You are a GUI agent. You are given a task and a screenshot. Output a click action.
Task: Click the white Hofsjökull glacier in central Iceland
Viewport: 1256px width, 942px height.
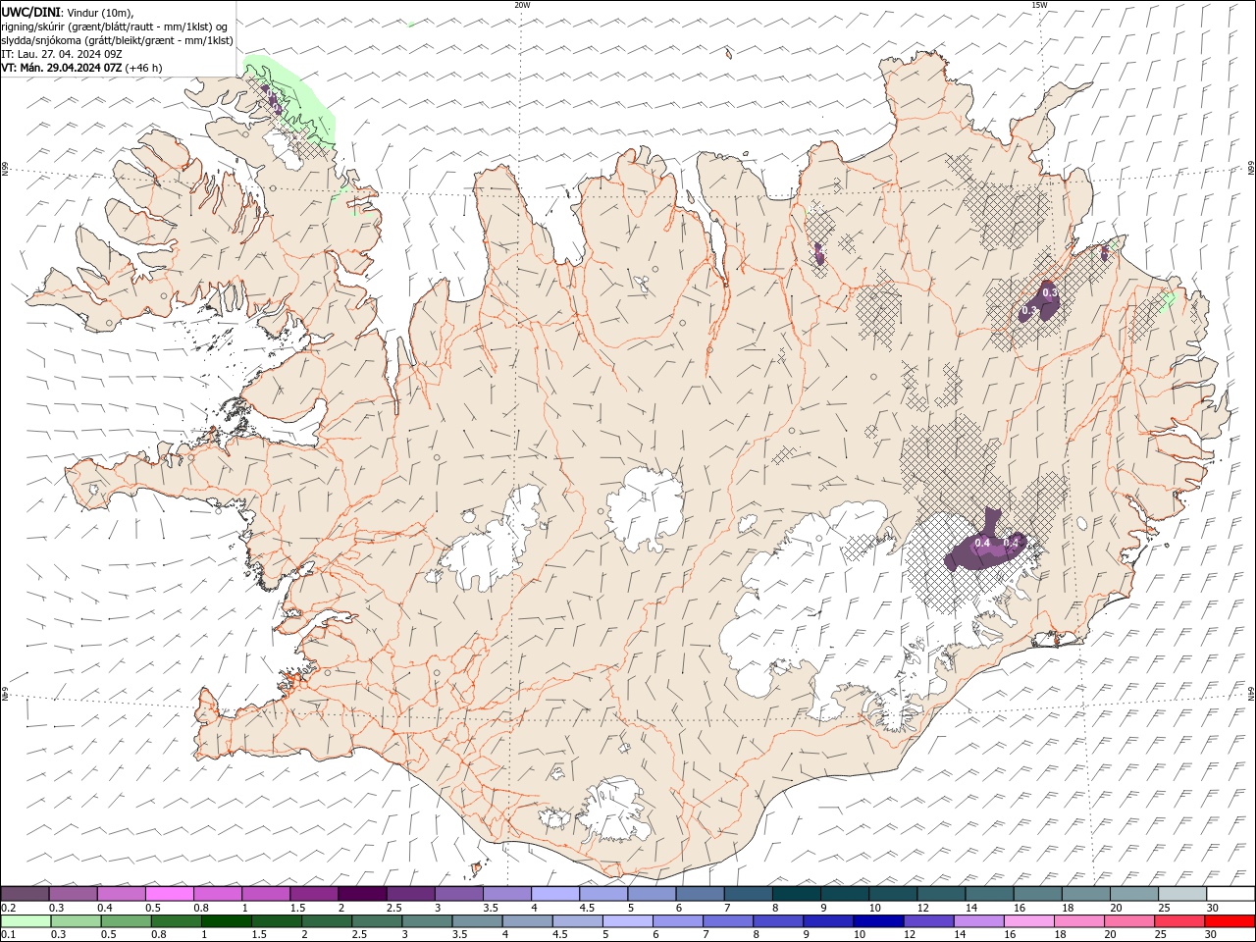(645, 510)
